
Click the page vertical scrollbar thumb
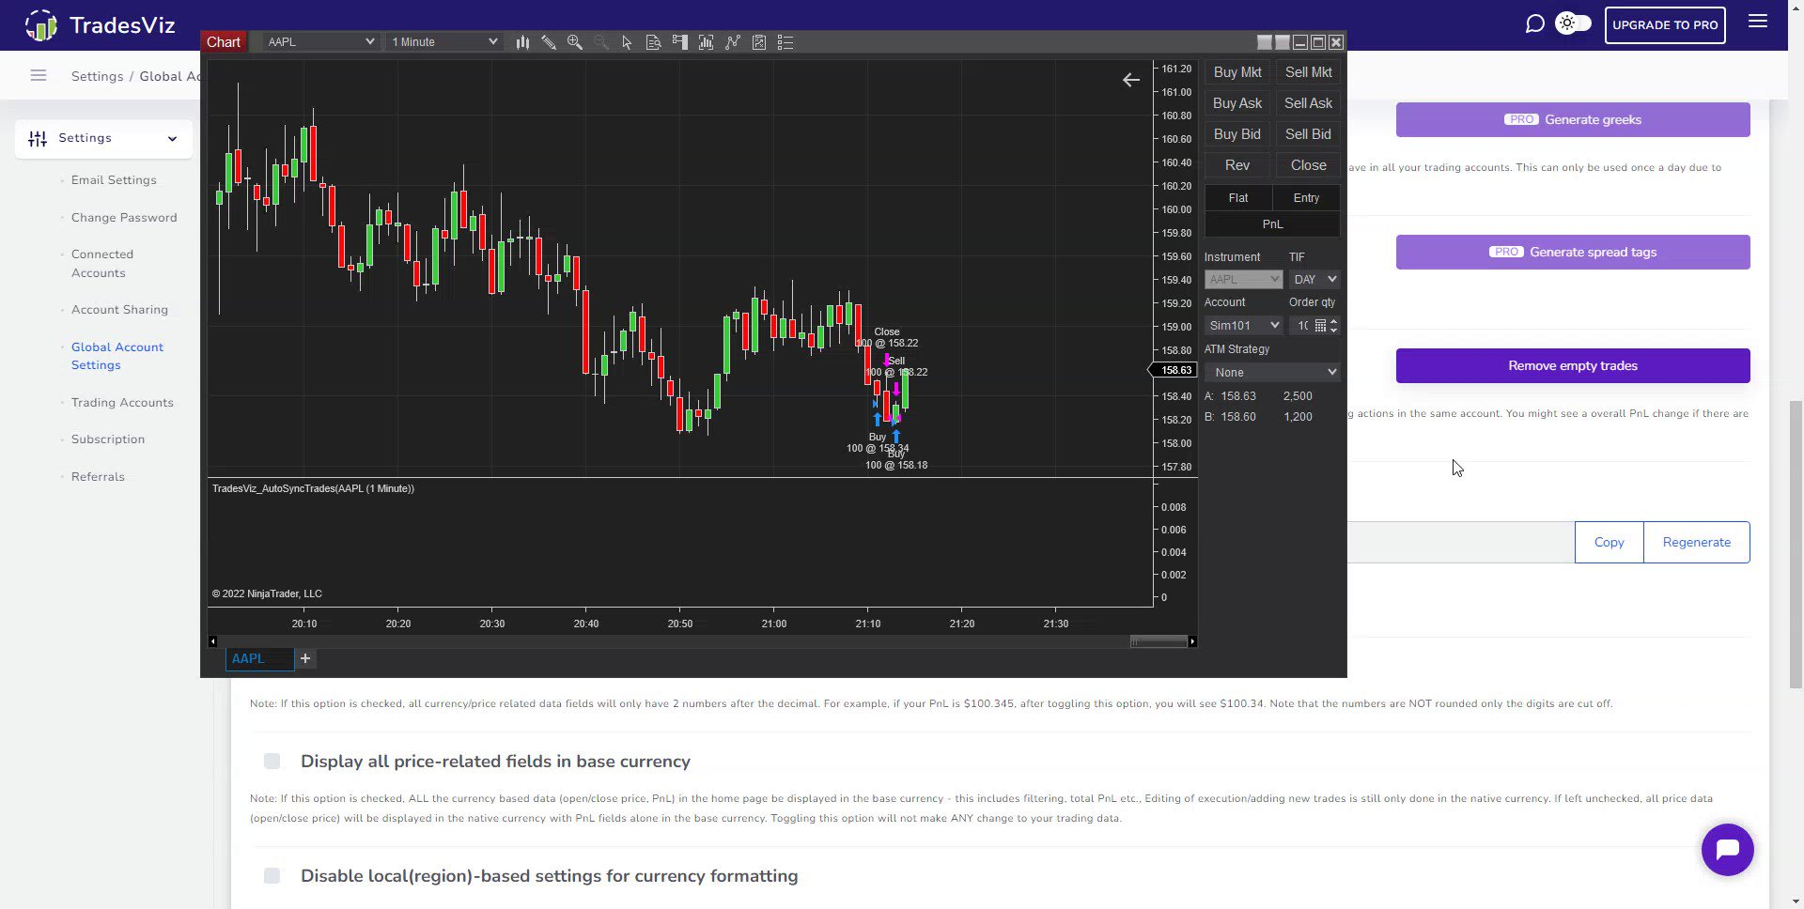coord(1796,545)
